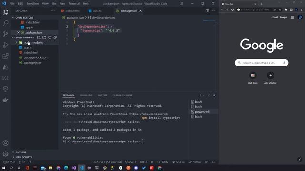The height and width of the screenshot is (171, 305).
Task: Open index.html in the explorer tree
Action: (30, 53)
